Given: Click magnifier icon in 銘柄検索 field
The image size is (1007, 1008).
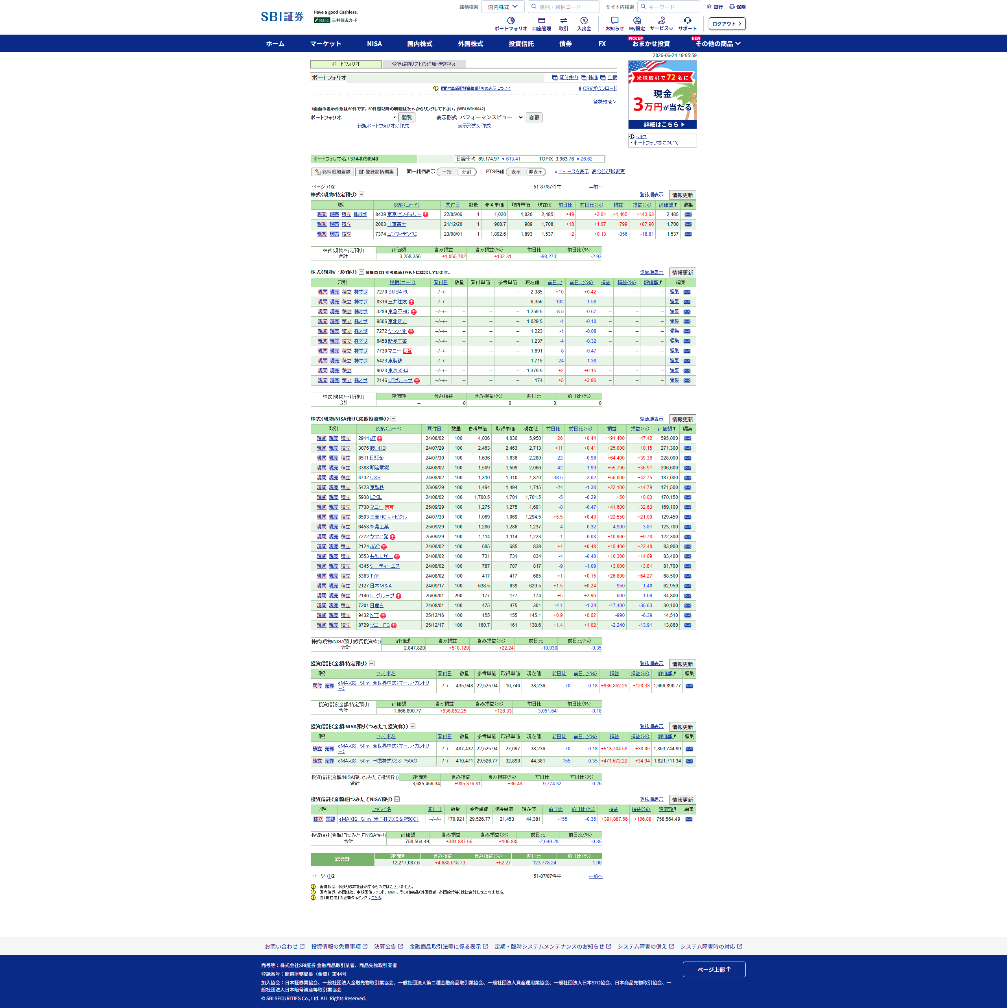Looking at the screenshot, I should 534,7.
